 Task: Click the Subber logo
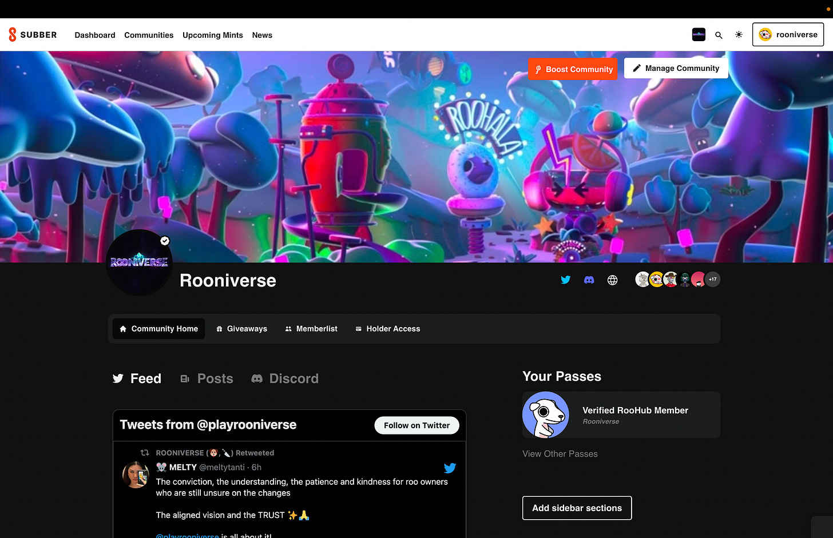tap(33, 35)
